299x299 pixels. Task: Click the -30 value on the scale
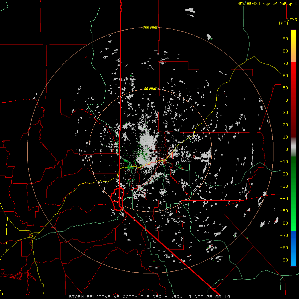(x=284, y=186)
